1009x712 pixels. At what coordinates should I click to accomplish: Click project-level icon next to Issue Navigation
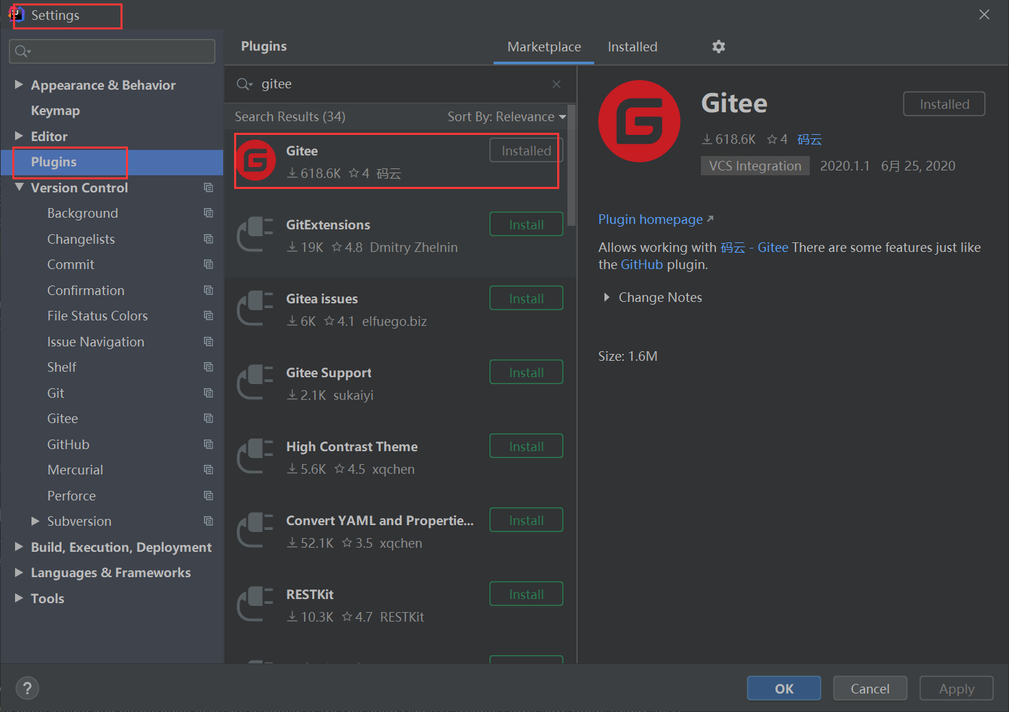(x=209, y=342)
